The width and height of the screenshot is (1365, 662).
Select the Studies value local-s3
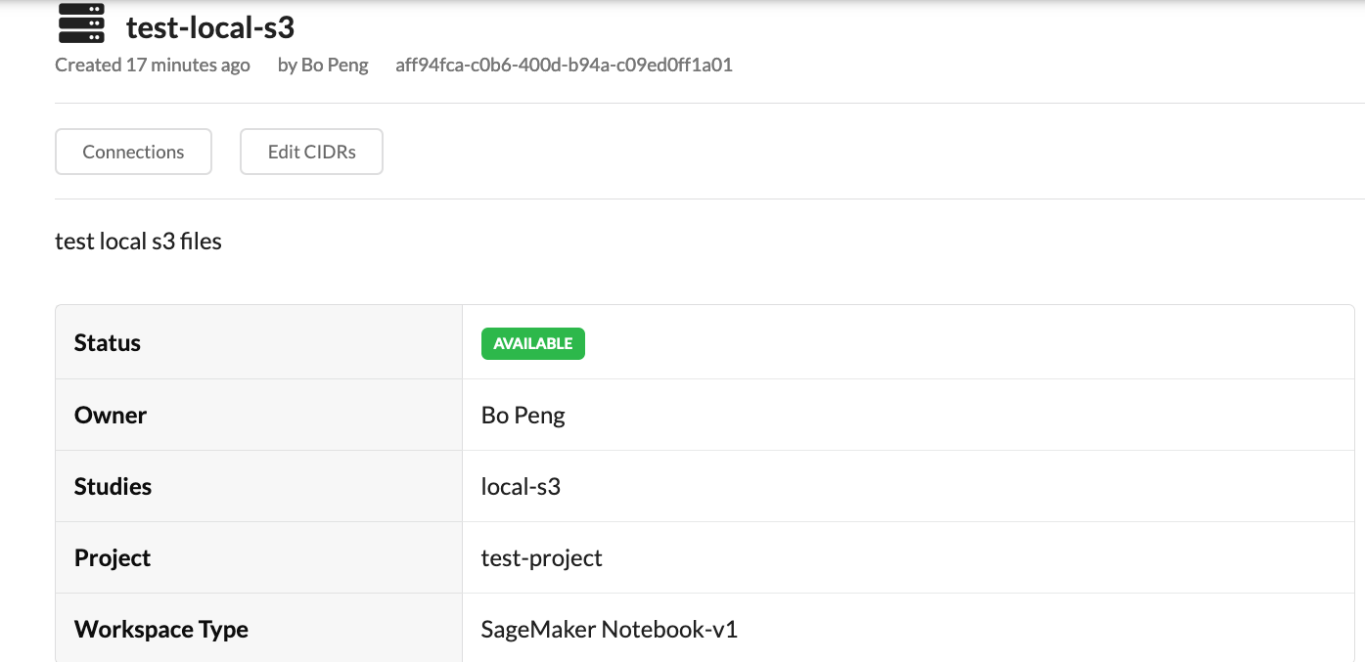tap(521, 485)
